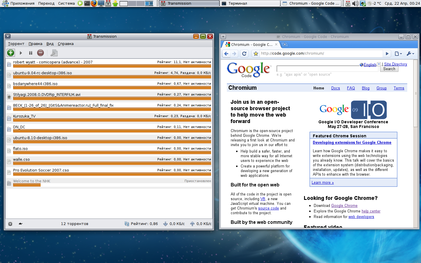Start the selected torrent with the play icon

[x=21, y=53]
